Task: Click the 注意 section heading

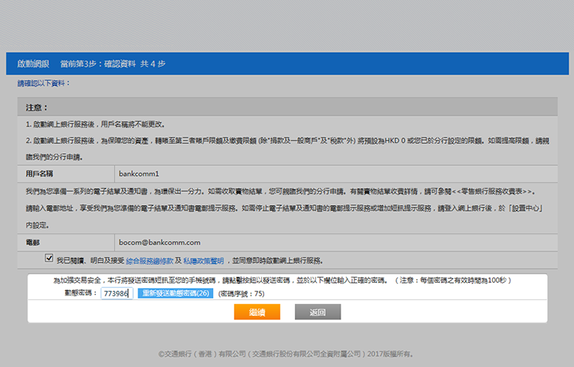Action: (37, 107)
